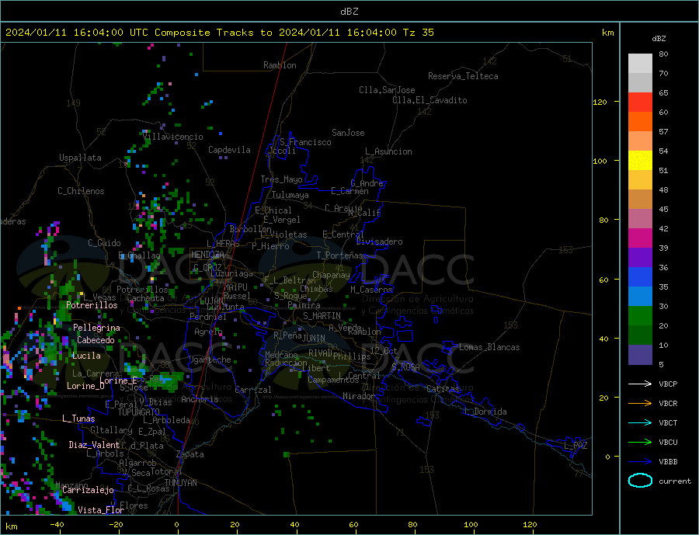The width and height of the screenshot is (699, 535).
Task: Pick the bright green 30 dBZ swatch
Action: 640,316
